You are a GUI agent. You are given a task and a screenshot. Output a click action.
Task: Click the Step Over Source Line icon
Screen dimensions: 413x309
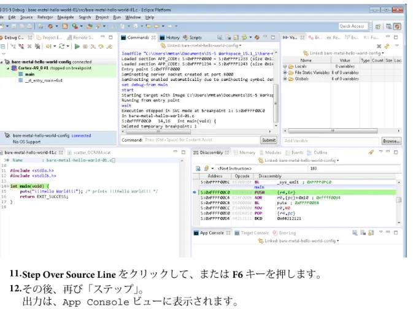pos(101,47)
